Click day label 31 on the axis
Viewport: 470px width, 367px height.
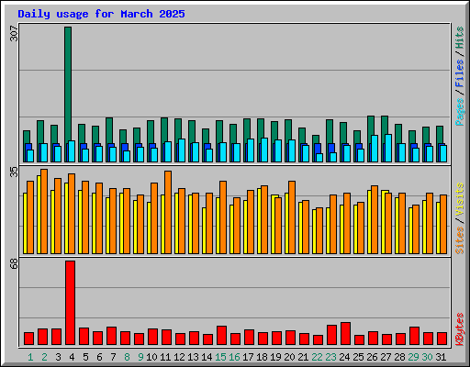coord(441,357)
